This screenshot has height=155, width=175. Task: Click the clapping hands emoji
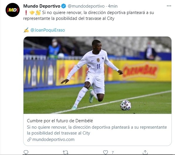[38, 13]
